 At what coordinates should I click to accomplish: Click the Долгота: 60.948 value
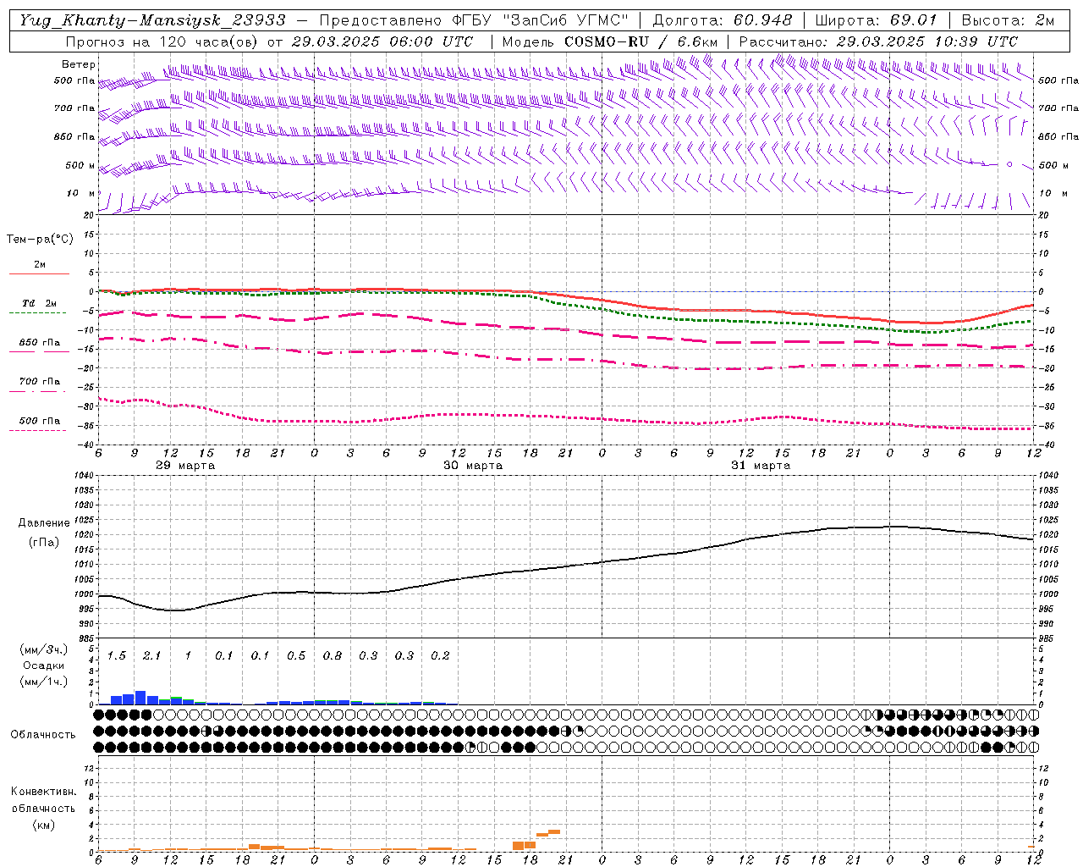(723, 19)
